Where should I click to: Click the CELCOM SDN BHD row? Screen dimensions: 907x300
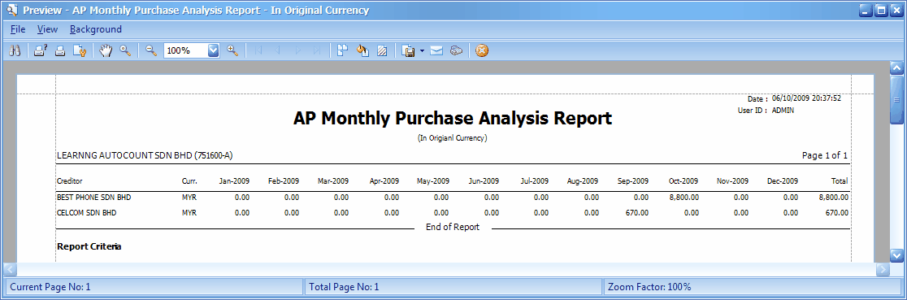coord(453,212)
